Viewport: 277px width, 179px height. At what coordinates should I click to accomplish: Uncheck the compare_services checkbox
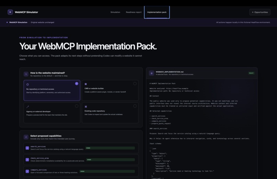(27, 171)
